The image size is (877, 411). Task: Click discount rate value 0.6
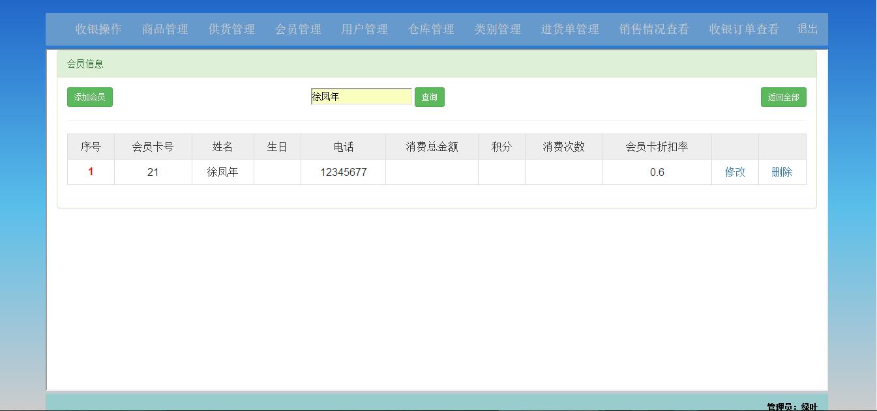[657, 172]
